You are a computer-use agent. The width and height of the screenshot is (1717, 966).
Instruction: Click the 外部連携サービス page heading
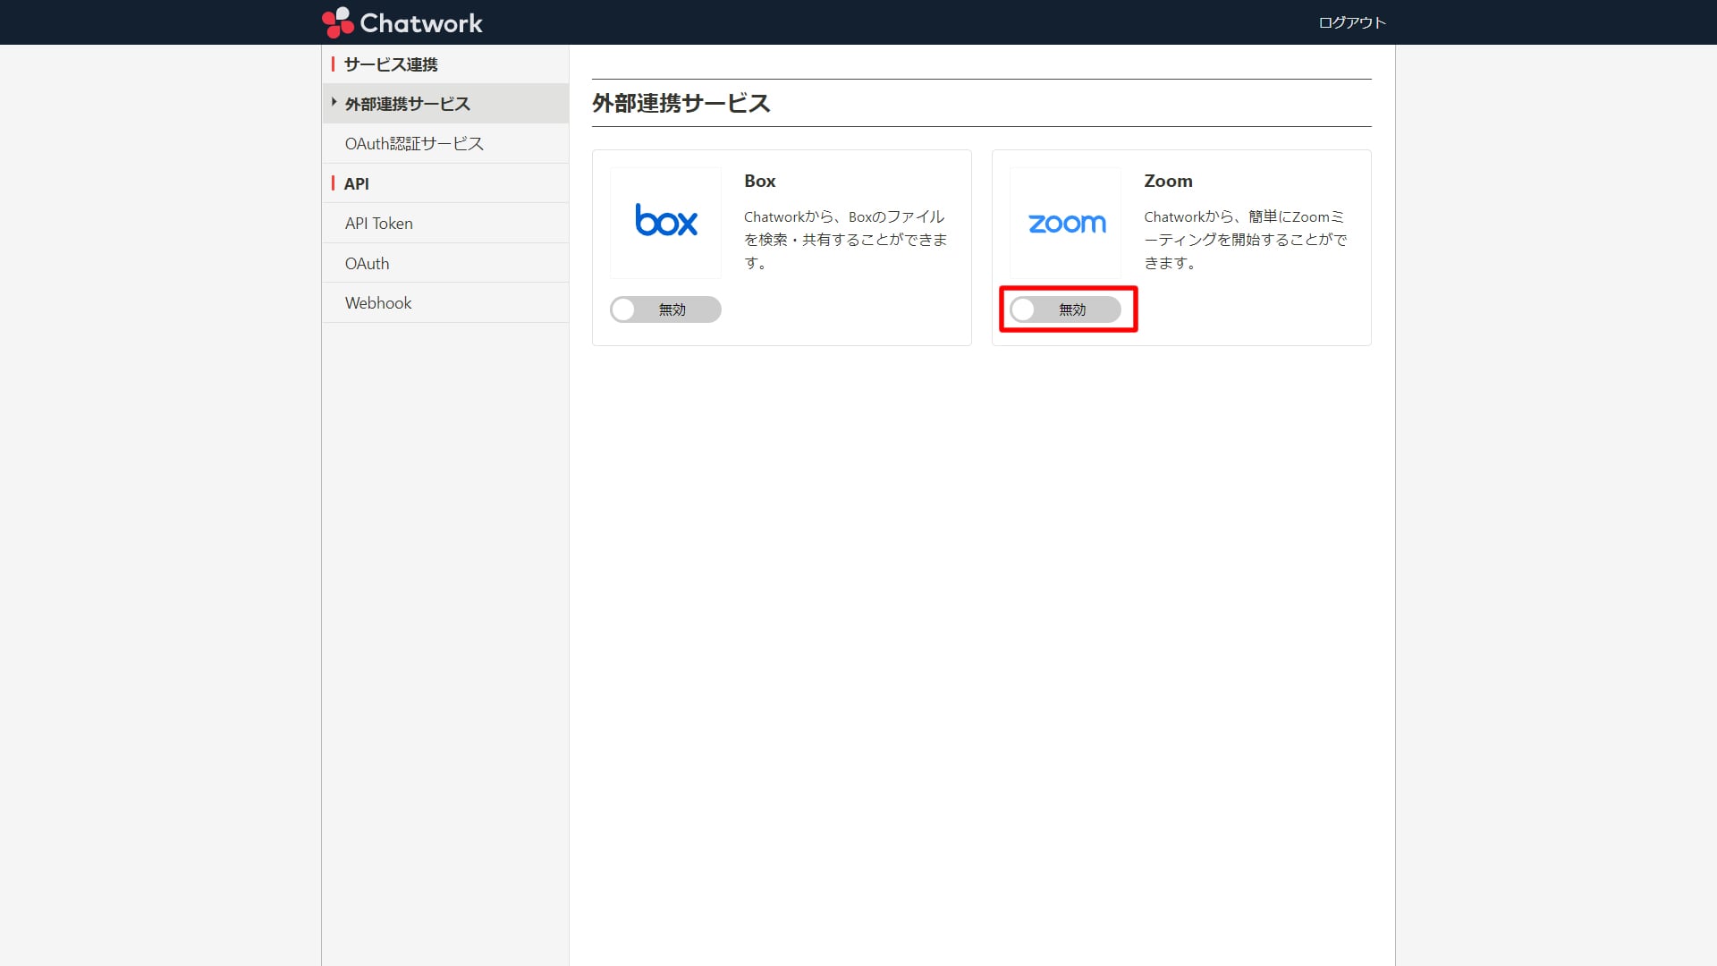pyautogui.click(x=681, y=103)
